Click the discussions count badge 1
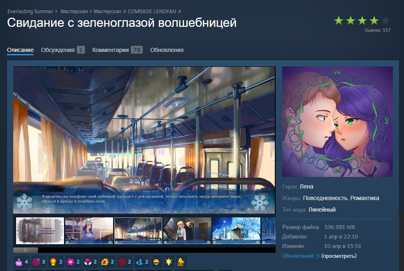This screenshot has width=404, height=271. pyautogui.click(x=80, y=50)
